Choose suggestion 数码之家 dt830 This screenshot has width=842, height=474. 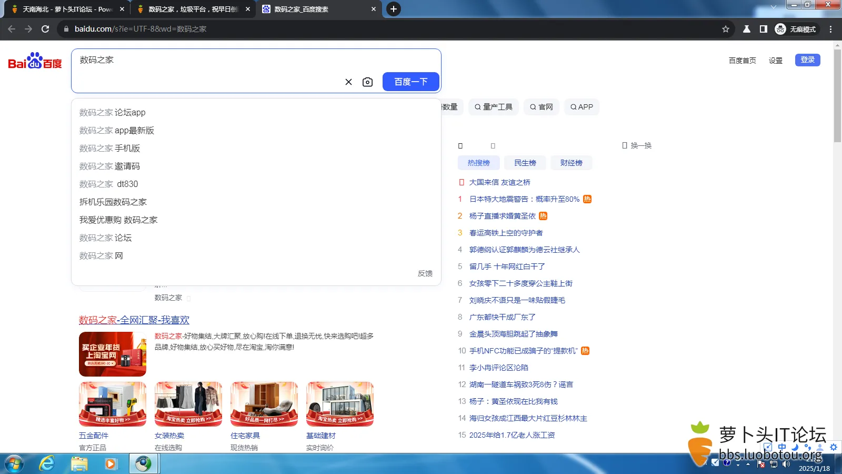256,184
